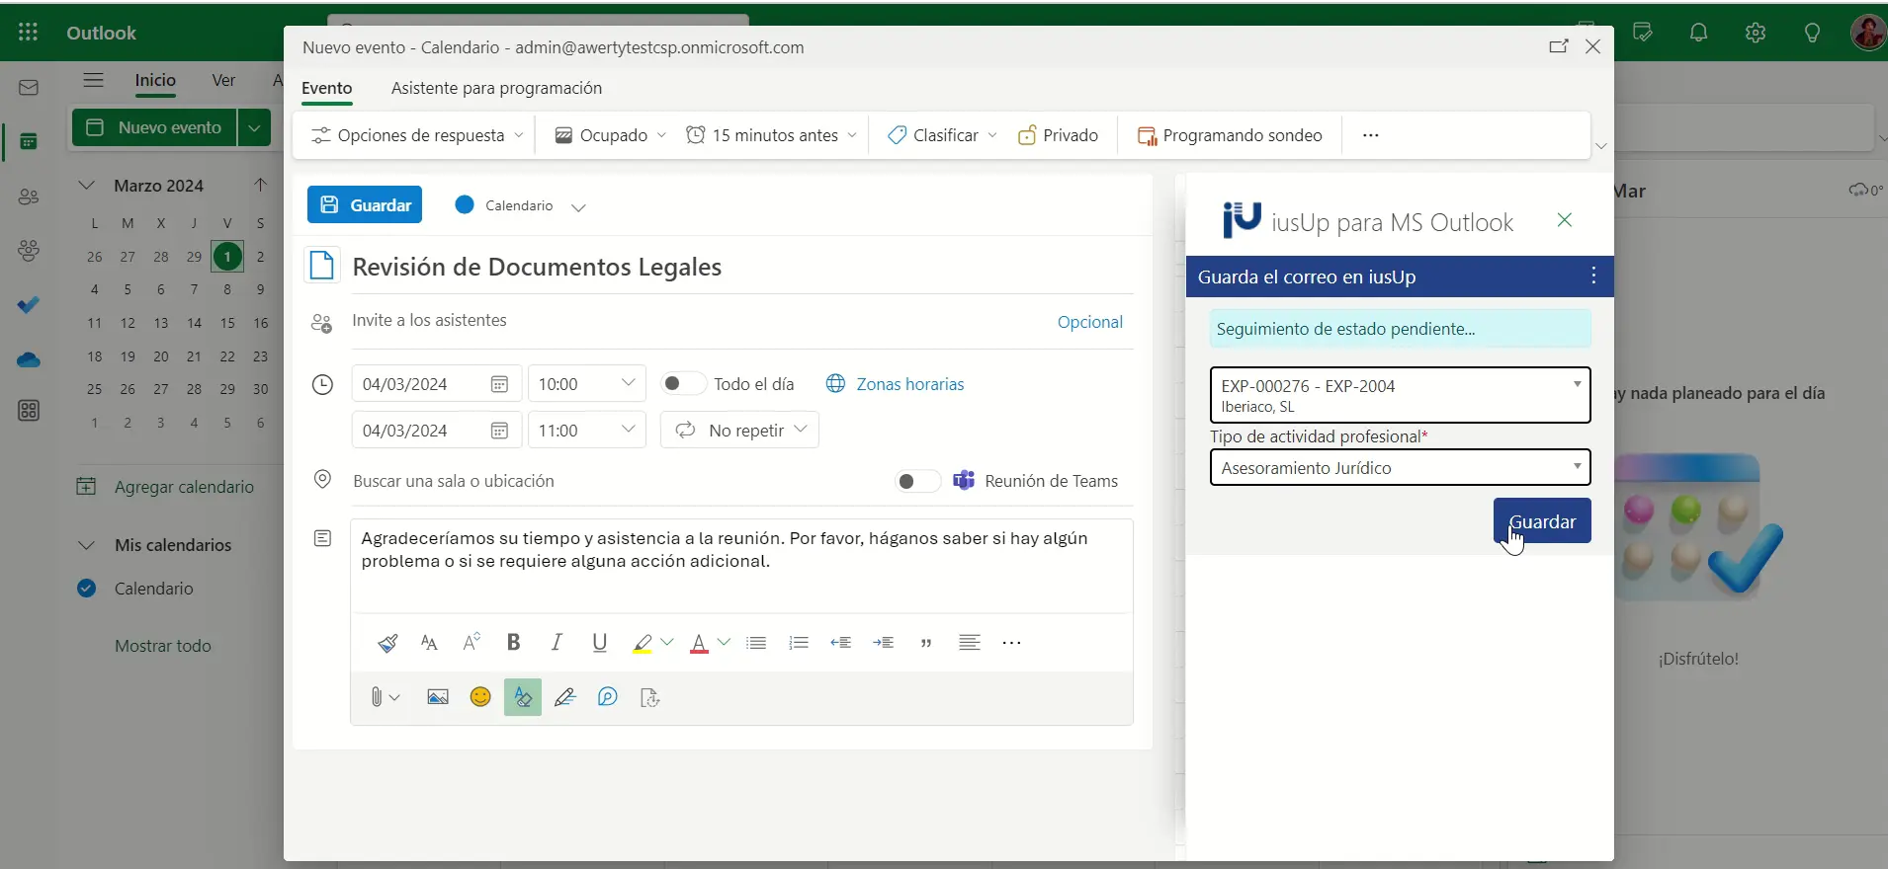The width and height of the screenshot is (1888, 869).
Task: Click the Underline formatting icon
Action: click(599, 643)
